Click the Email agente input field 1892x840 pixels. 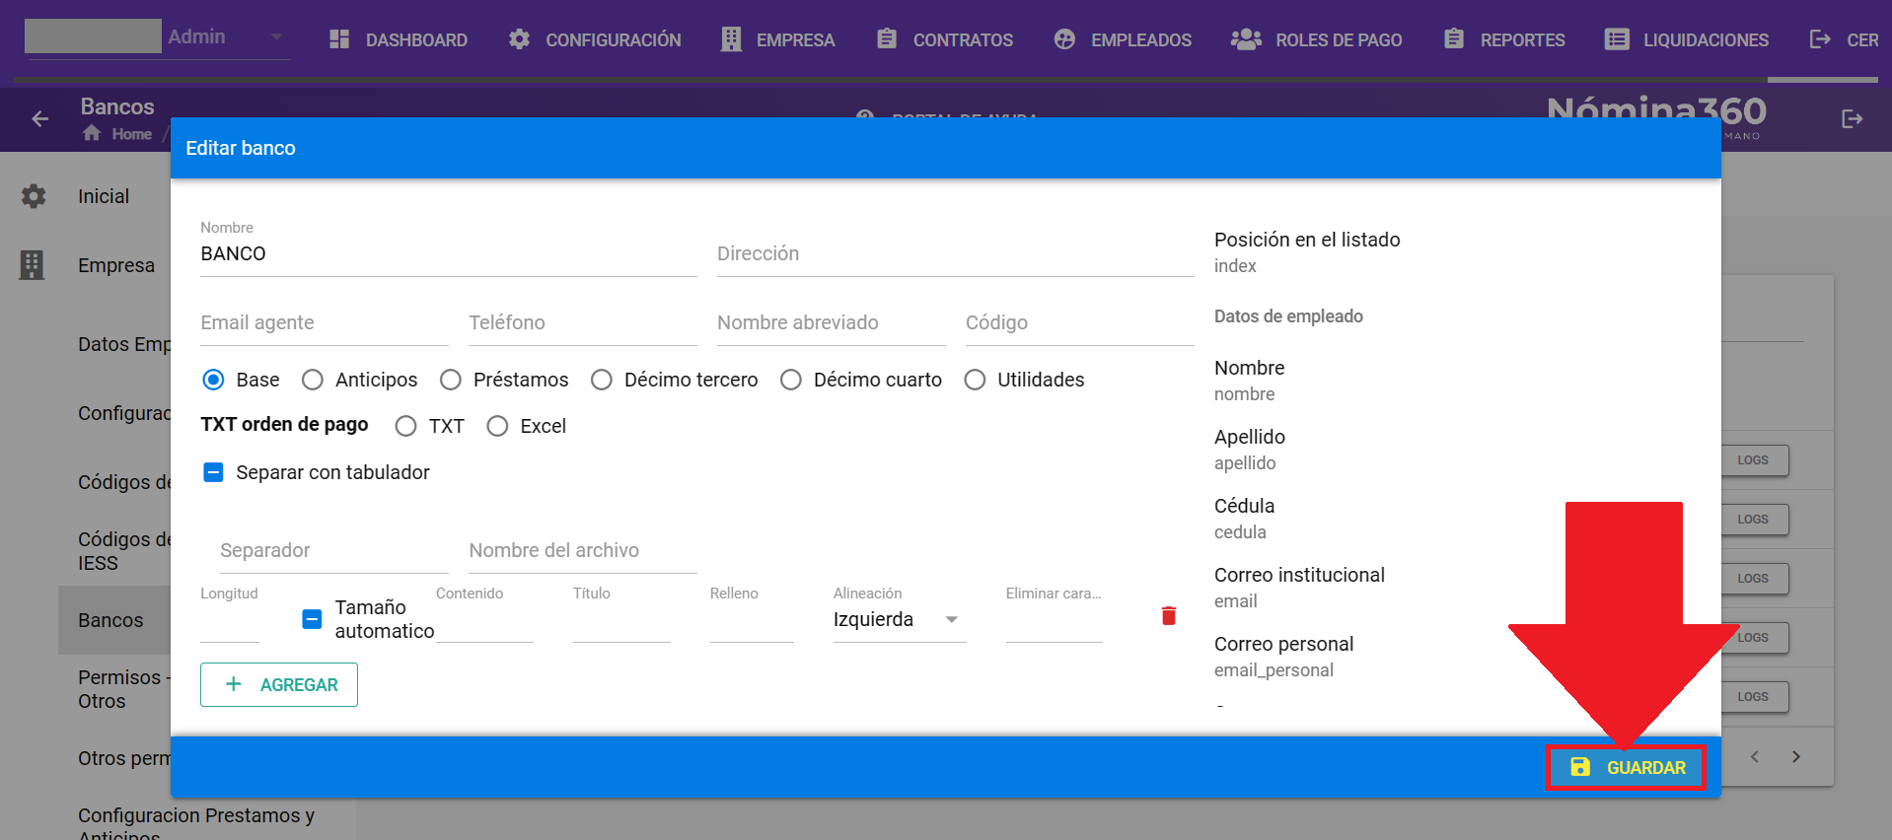point(325,322)
